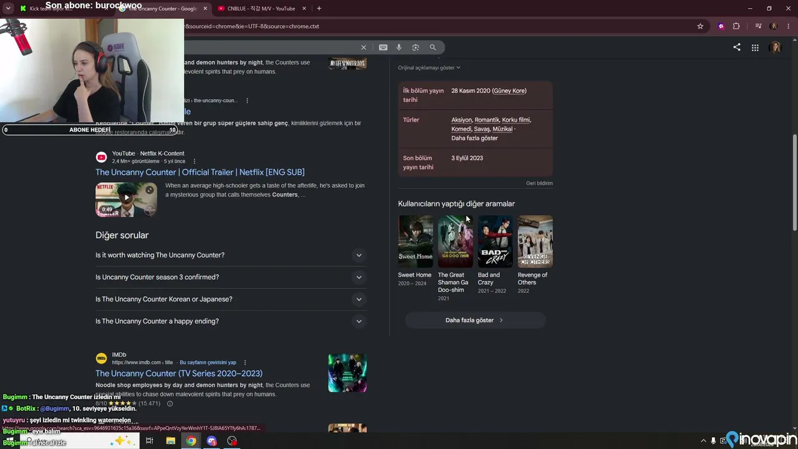Open a new browser tab
798x449 pixels.
(319, 9)
